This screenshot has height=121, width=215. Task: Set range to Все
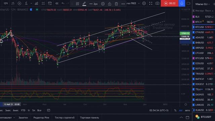[39, 111]
